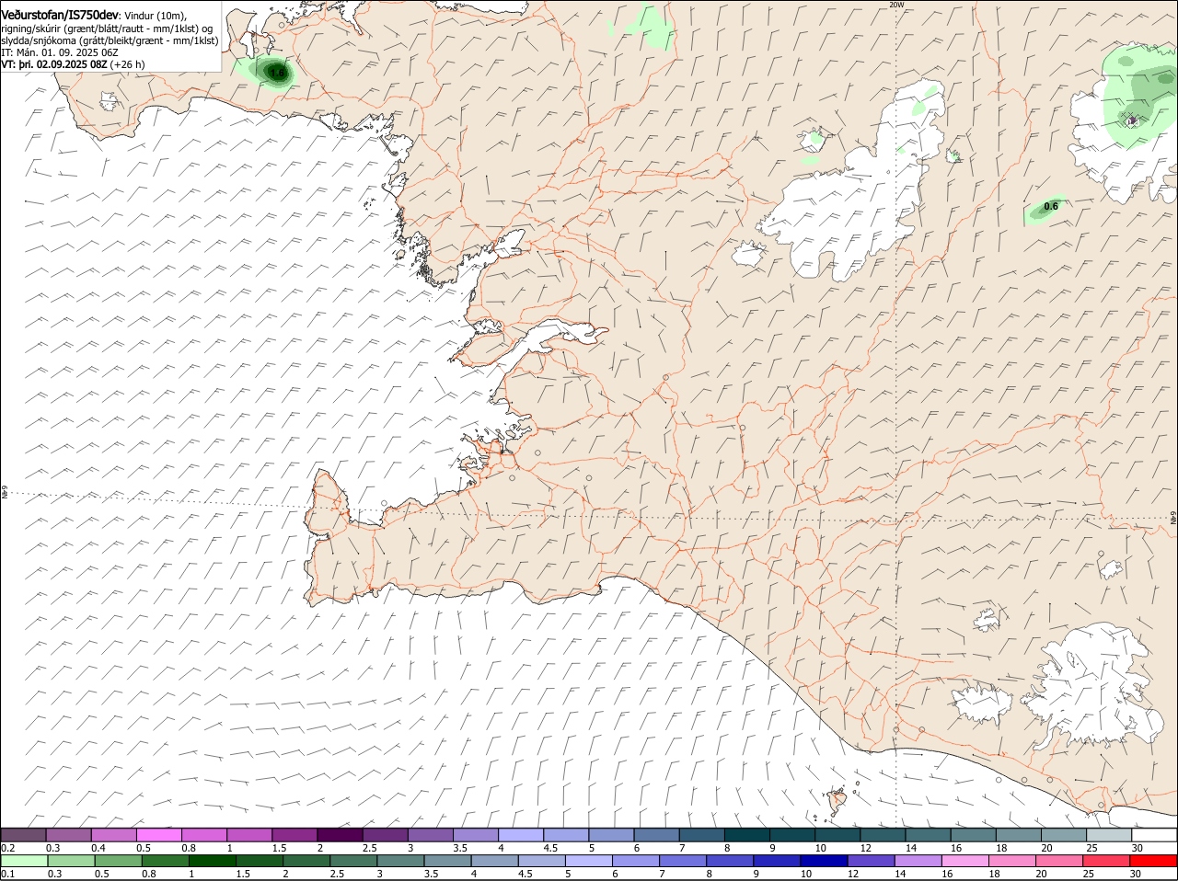
Task: Click the '(+26 h)' forecast offset text
Action: 127,64
